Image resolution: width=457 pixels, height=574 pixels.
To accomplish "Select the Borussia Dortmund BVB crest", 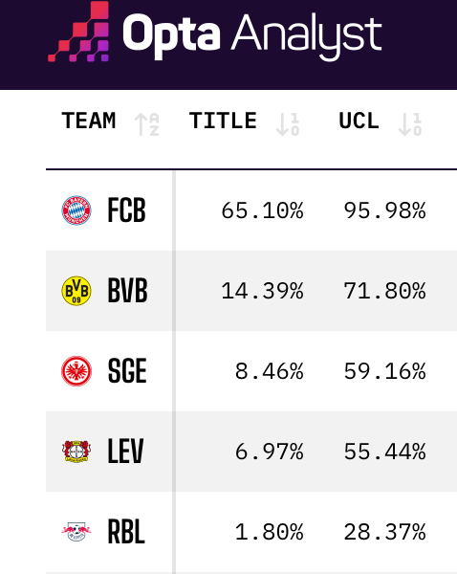I will 76,291.
